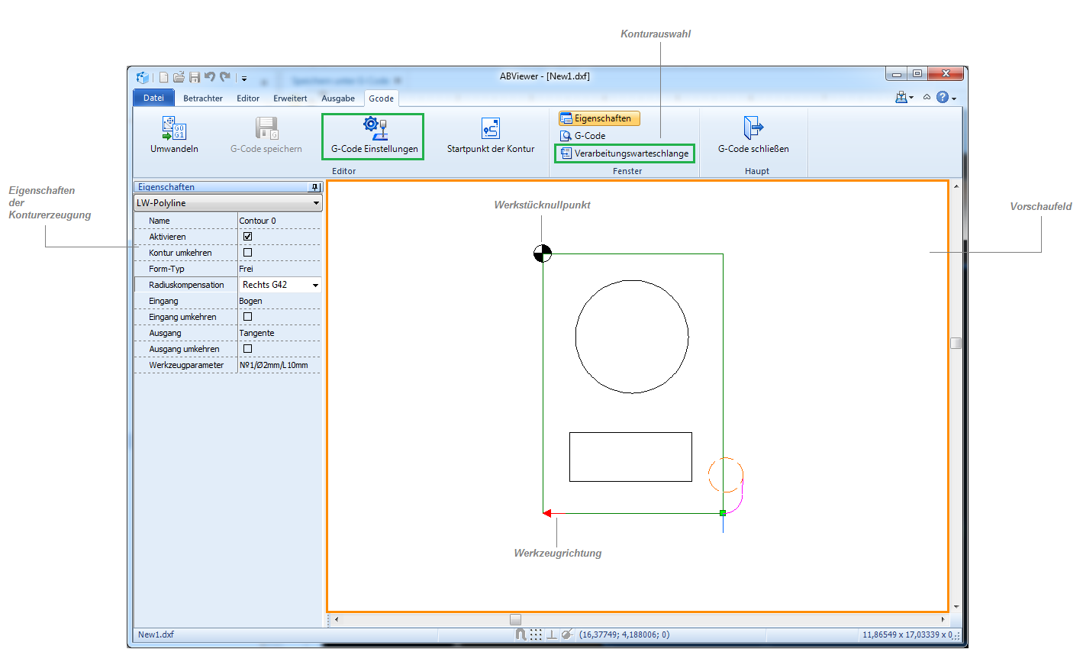1083x649 pixels.
Task: Click the undo arrow in quick access toolbar
Action: click(209, 77)
